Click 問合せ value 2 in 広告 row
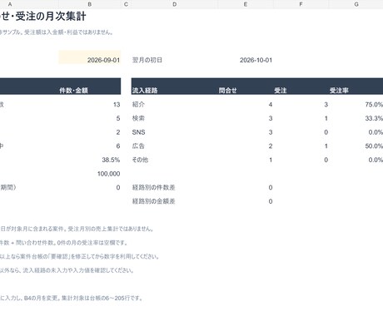 pos(271,146)
